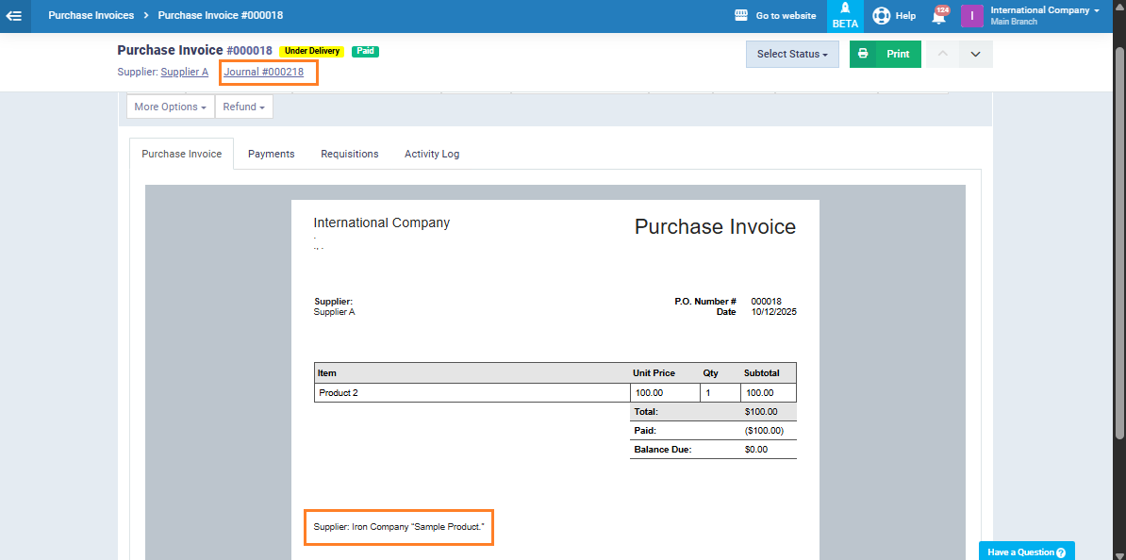The width and height of the screenshot is (1126, 560).
Task: Open the More Options dropdown
Action: (171, 107)
